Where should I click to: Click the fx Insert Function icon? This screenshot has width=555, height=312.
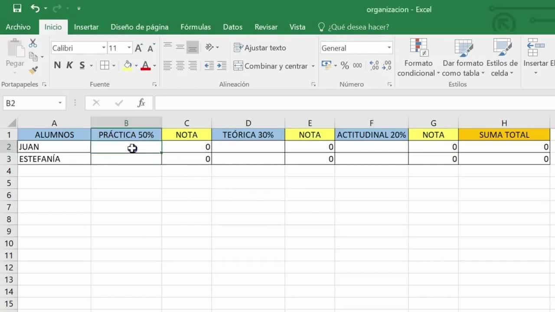coord(141,103)
